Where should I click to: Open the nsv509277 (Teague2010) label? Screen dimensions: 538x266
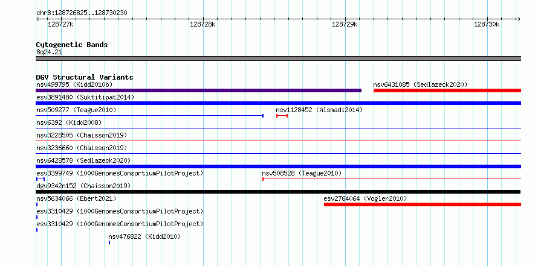coord(76,110)
